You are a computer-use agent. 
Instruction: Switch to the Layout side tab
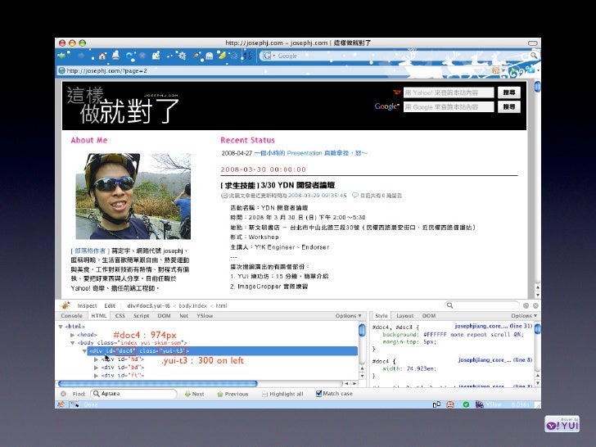tap(404, 315)
